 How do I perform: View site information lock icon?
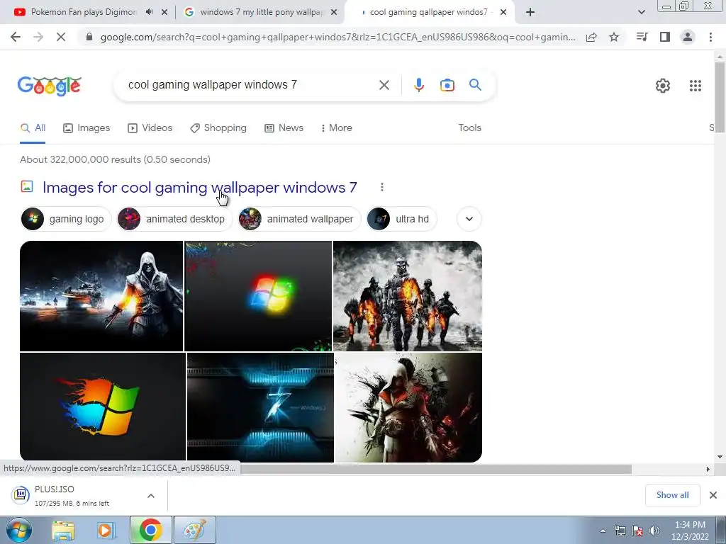coord(89,37)
